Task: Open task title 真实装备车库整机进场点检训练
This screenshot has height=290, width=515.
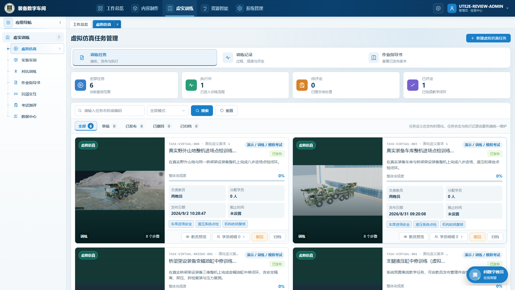Action: 420,151
